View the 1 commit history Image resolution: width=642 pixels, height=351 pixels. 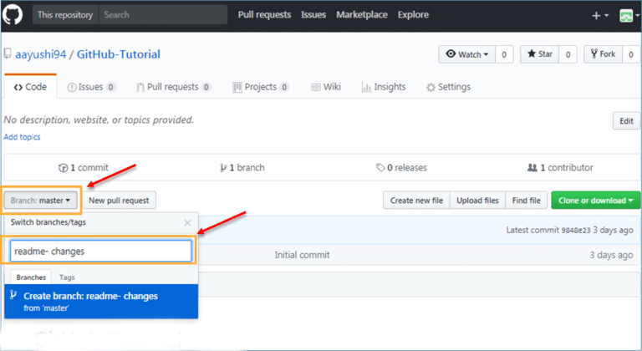(x=84, y=167)
